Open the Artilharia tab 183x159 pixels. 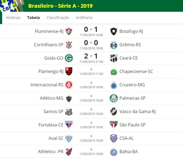(84, 18)
